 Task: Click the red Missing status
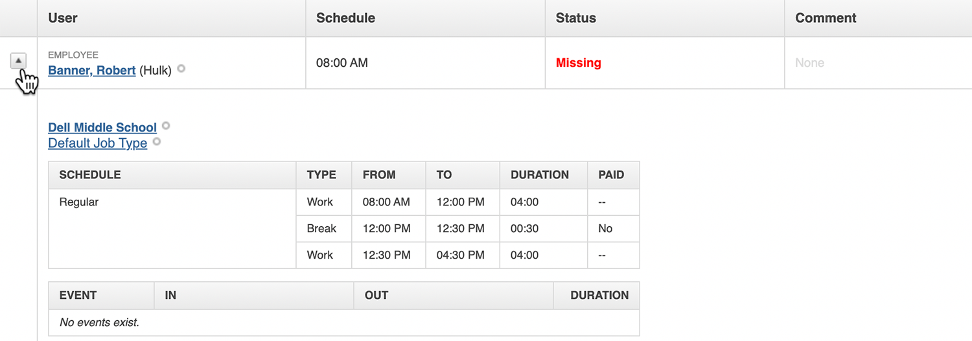tap(578, 63)
